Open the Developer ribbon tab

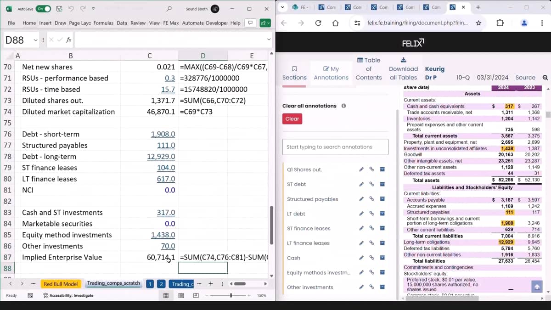point(217,23)
